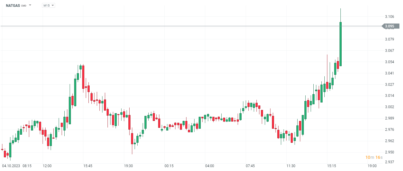Open the NATGAS symbol dropdown arrow

pos(30,5)
